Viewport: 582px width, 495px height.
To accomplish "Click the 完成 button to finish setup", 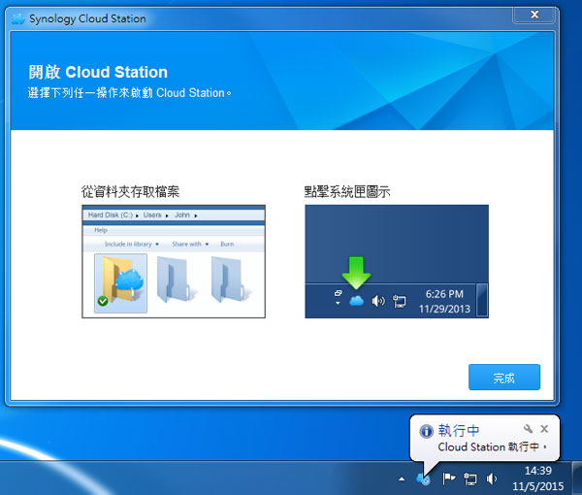I will 504,378.
